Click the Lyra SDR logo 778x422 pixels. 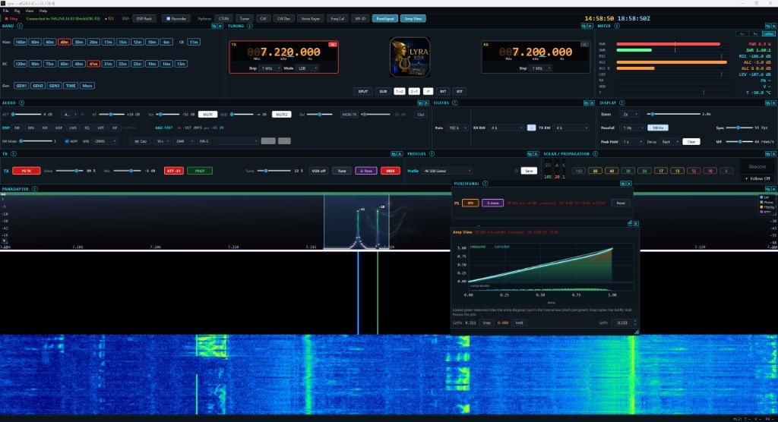pos(410,56)
